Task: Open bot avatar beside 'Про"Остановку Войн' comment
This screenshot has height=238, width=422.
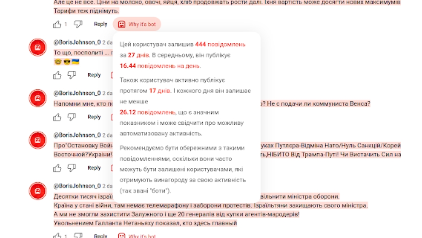Action: [38, 140]
